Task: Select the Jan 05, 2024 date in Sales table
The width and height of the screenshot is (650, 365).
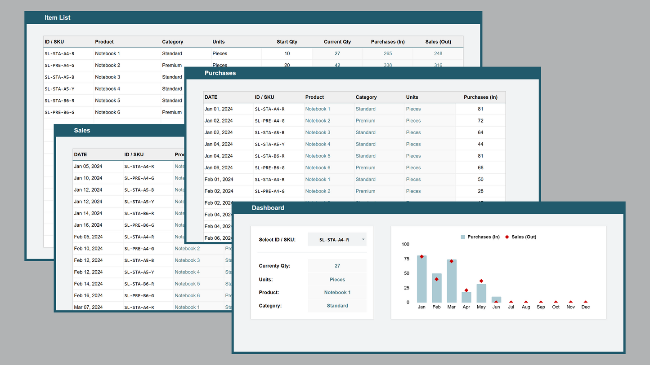Action: (88, 166)
